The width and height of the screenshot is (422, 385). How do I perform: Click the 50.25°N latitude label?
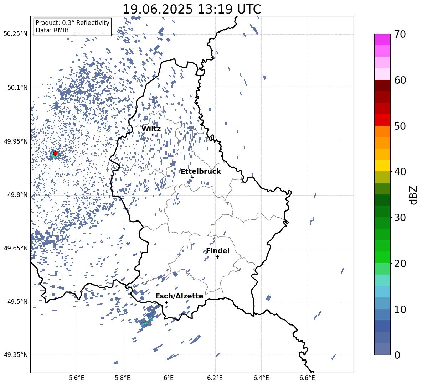coord(16,34)
